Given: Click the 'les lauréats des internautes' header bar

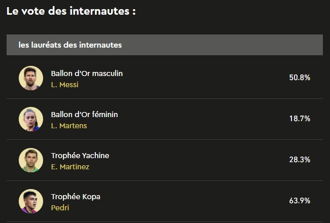Looking at the screenshot, I should 165,45.
